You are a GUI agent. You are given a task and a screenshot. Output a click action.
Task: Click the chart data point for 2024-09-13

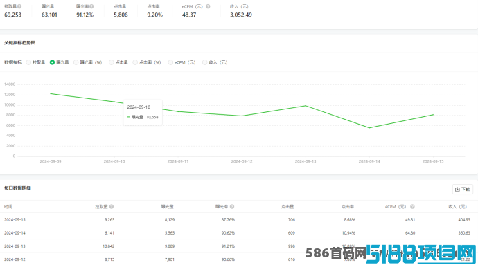pyautogui.click(x=306, y=106)
